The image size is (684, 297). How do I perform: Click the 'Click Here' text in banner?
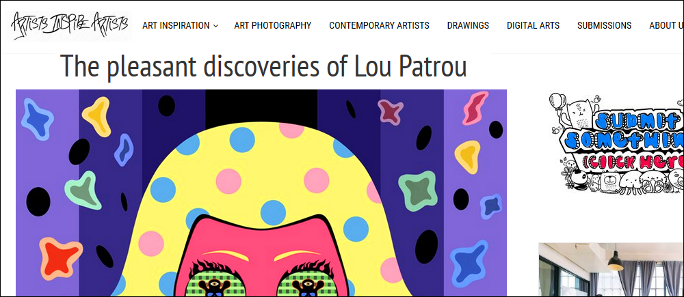click(633, 162)
